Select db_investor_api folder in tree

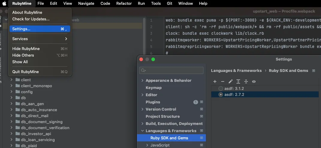(x=36, y=134)
